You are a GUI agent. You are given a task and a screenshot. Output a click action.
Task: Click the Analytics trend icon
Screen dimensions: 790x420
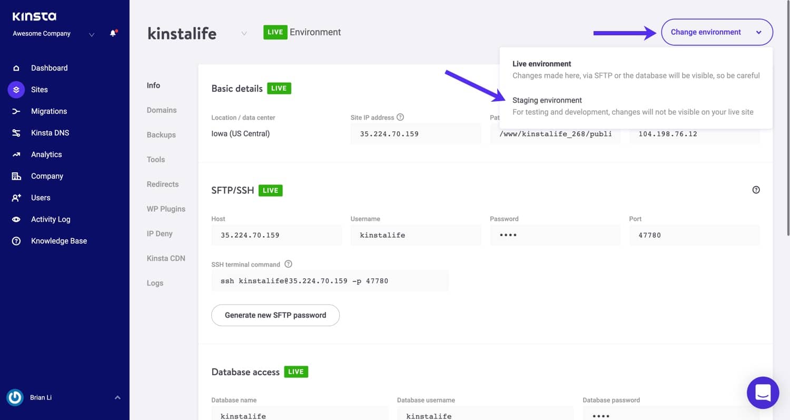coord(16,154)
